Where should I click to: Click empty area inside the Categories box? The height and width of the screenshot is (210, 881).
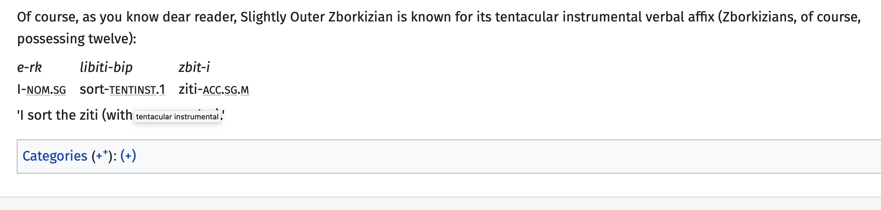coord(479,156)
